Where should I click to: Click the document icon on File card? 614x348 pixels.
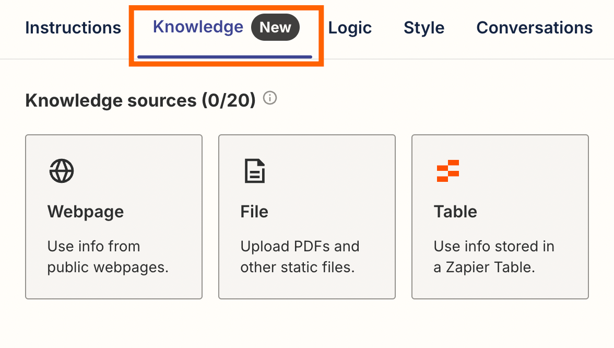click(255, 171)
